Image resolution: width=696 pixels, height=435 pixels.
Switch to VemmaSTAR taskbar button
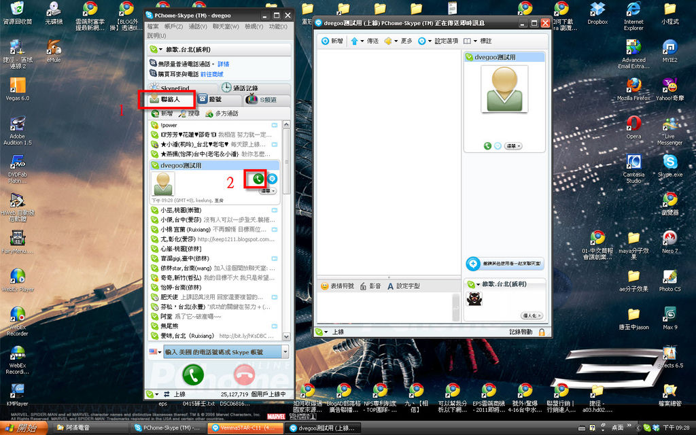pos(246,428)
